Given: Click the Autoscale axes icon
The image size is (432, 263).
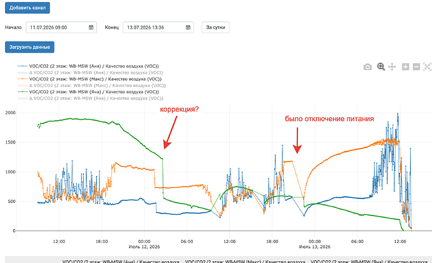Looking at the screenshot, I should (427, 67).
